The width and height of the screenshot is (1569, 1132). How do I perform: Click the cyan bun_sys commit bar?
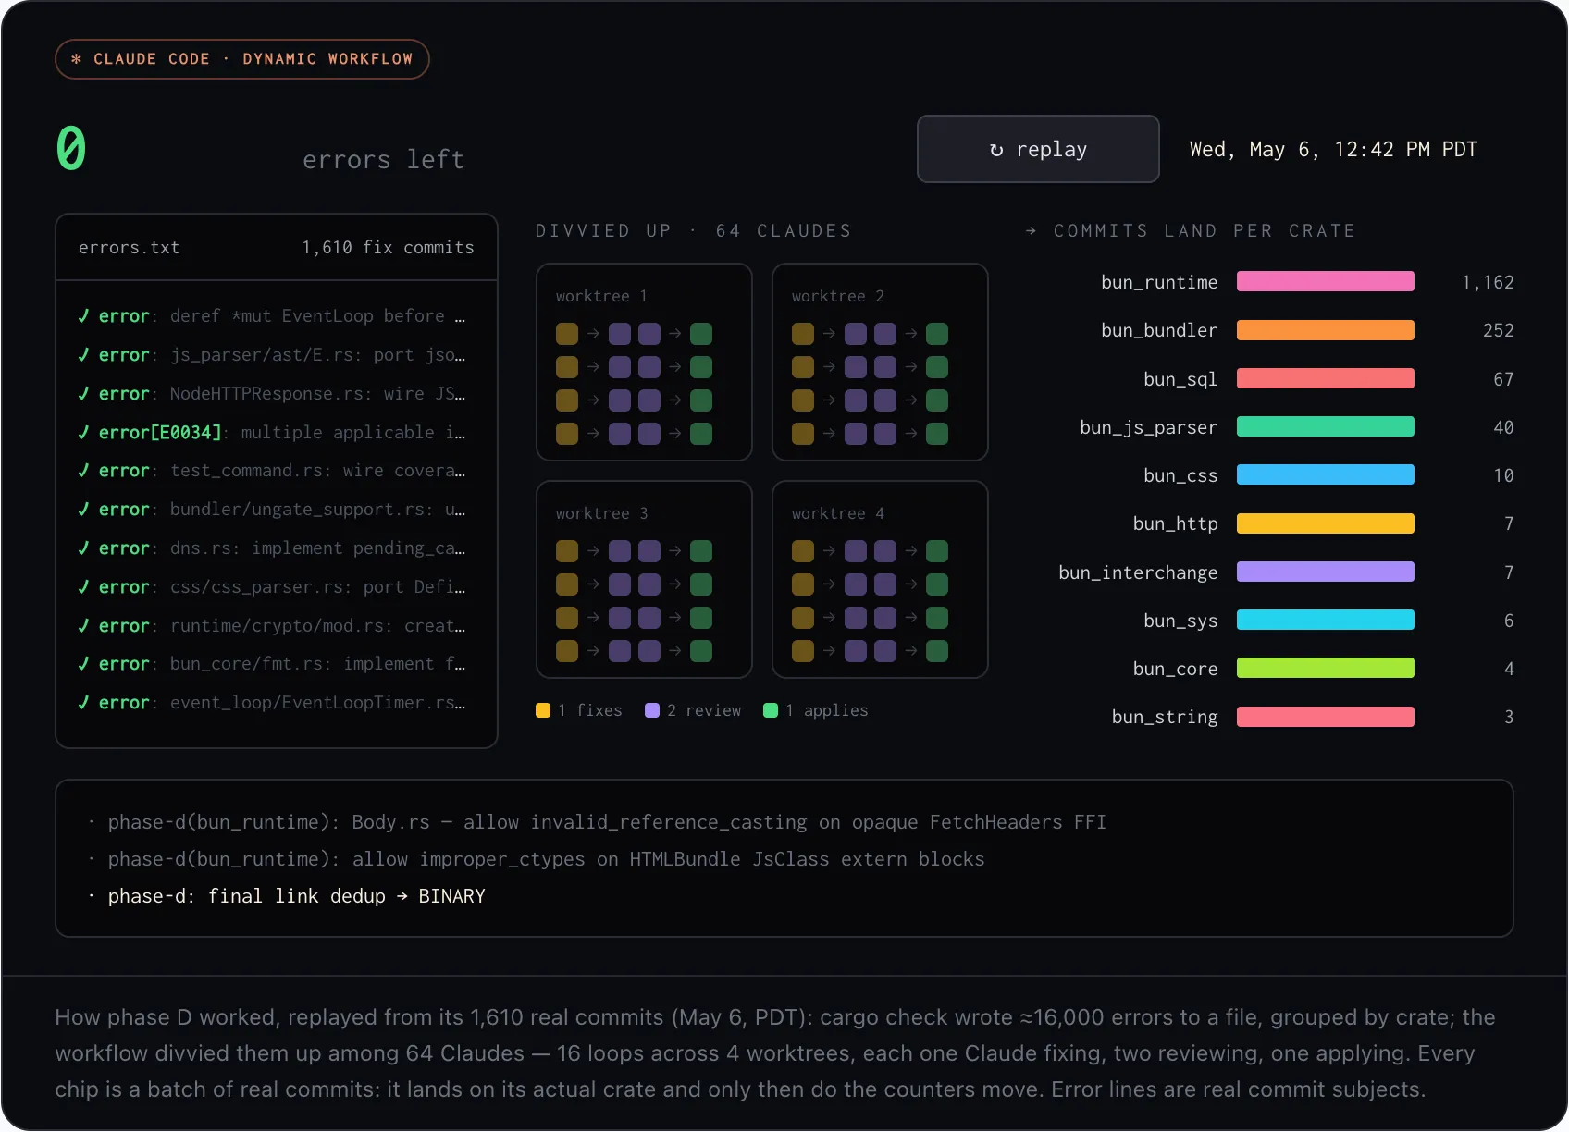point(1326,620)
